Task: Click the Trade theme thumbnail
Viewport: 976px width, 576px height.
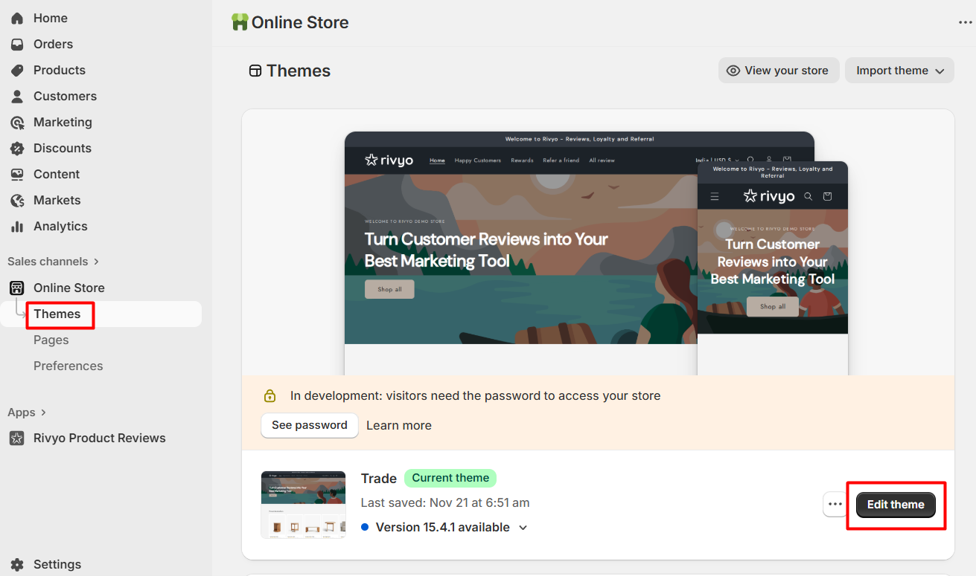Action: (303, 504)
